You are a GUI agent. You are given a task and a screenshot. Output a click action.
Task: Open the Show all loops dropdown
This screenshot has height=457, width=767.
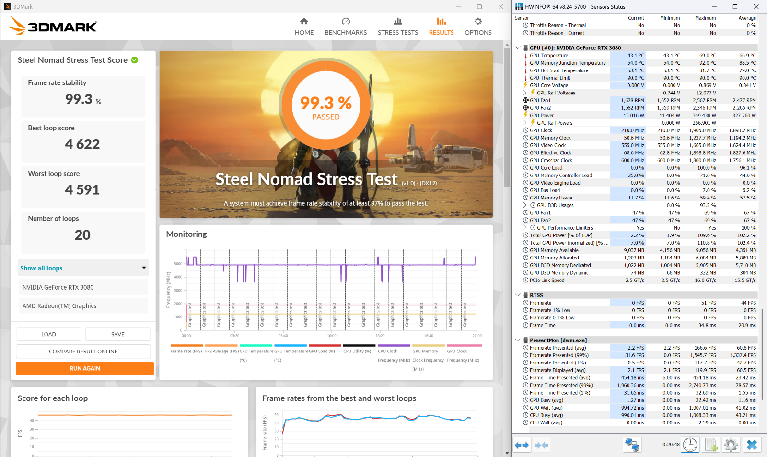click(x=83, y=268)
